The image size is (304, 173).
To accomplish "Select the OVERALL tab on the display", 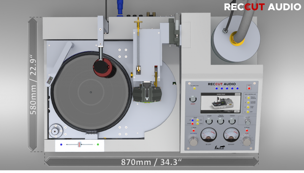I will pyautogui.click(x=237, y=94).
